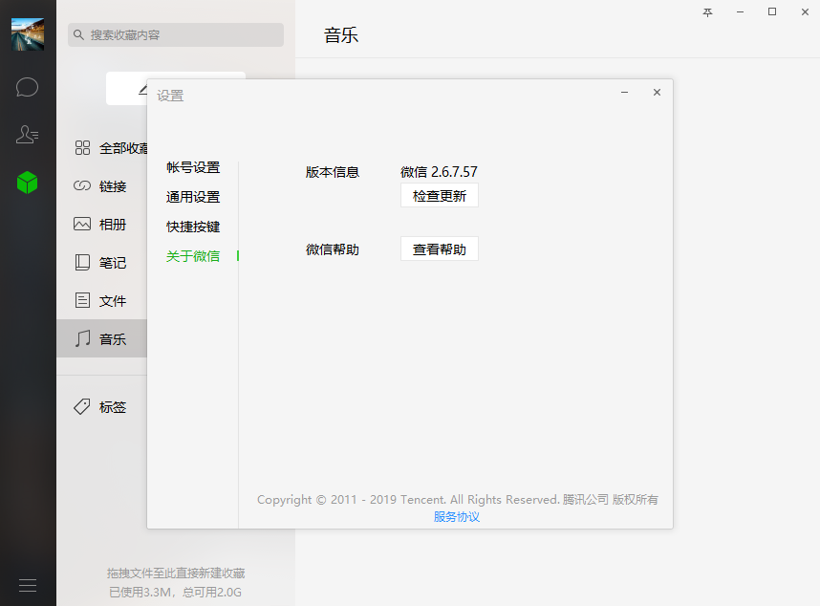The height and width of the screenshot is (606, 820).
Task: Open the hamburger menu at sidebar bottom
Action: coord(28,585)
